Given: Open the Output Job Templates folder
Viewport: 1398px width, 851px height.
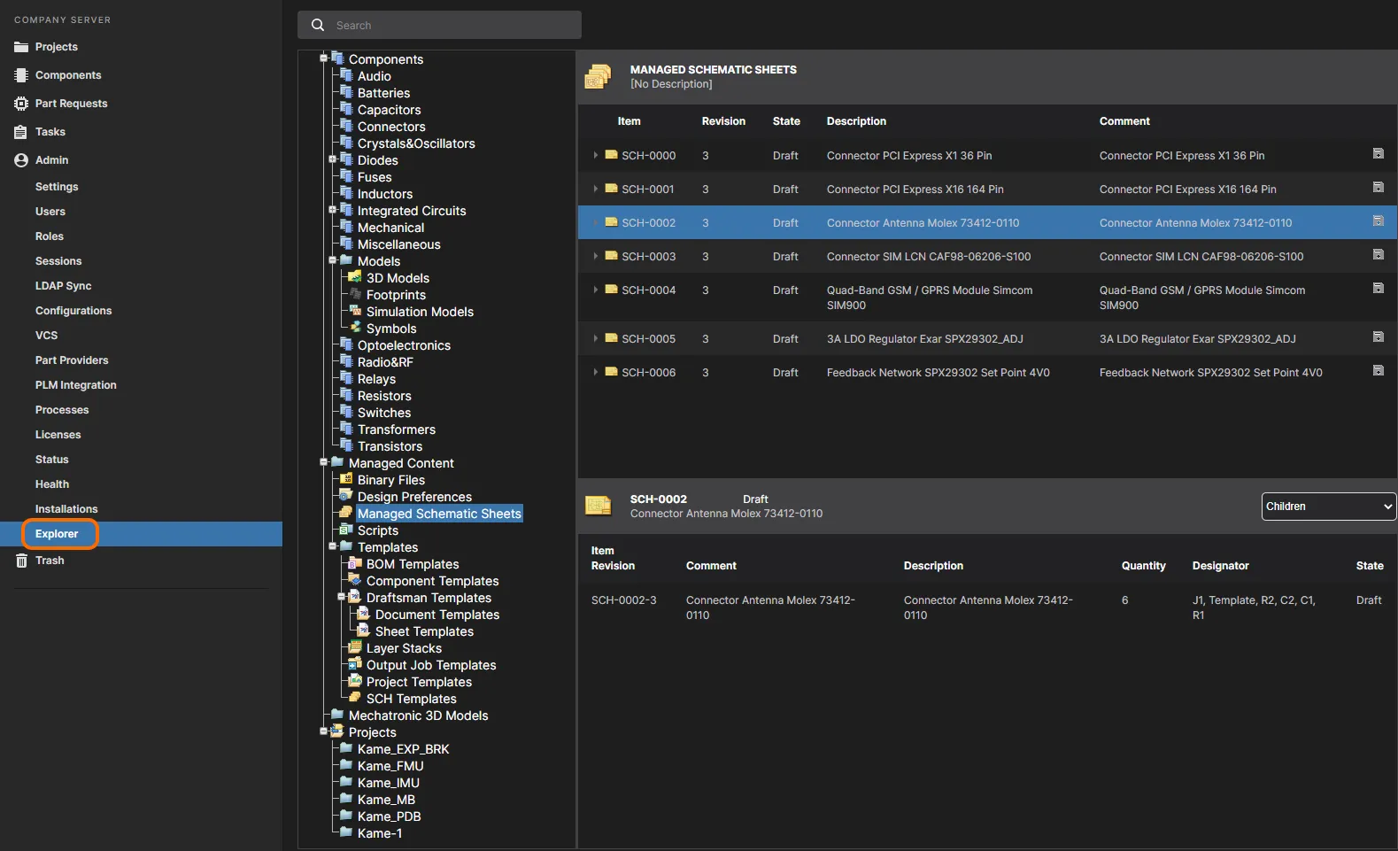Looking at the screenshot, I should 431,665.
